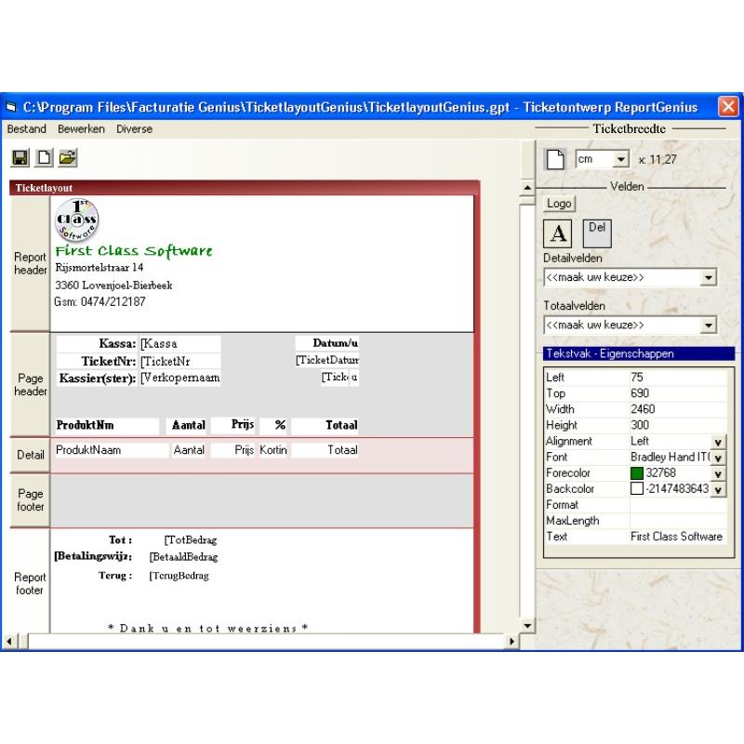This screenshot has width=744, height=744.
Task: Edit the Height property value 300
Action: coord(678,425)
